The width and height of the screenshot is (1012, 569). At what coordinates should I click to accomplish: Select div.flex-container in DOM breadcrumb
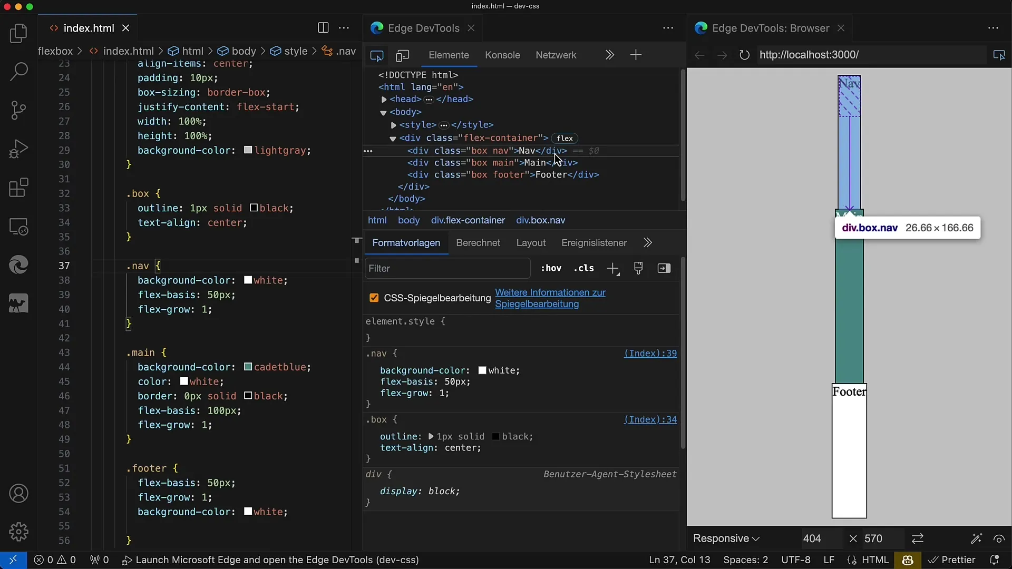tap(468, 220)
